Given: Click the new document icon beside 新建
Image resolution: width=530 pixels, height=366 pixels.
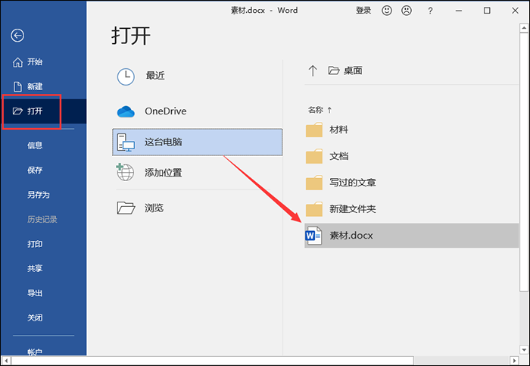Looking at the screenshot, I should click(x=17, y=86).
